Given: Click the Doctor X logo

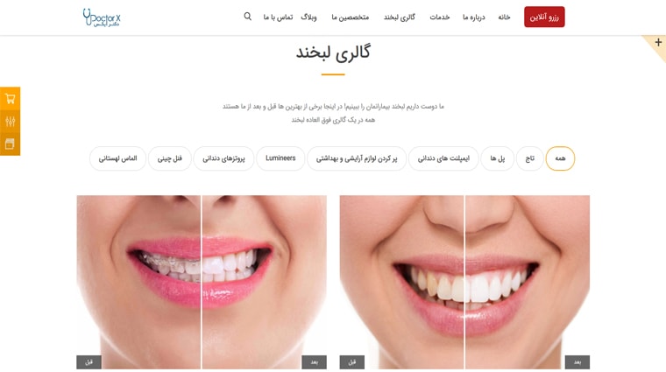Looking at the screenshot, I should tap(102, 18).
